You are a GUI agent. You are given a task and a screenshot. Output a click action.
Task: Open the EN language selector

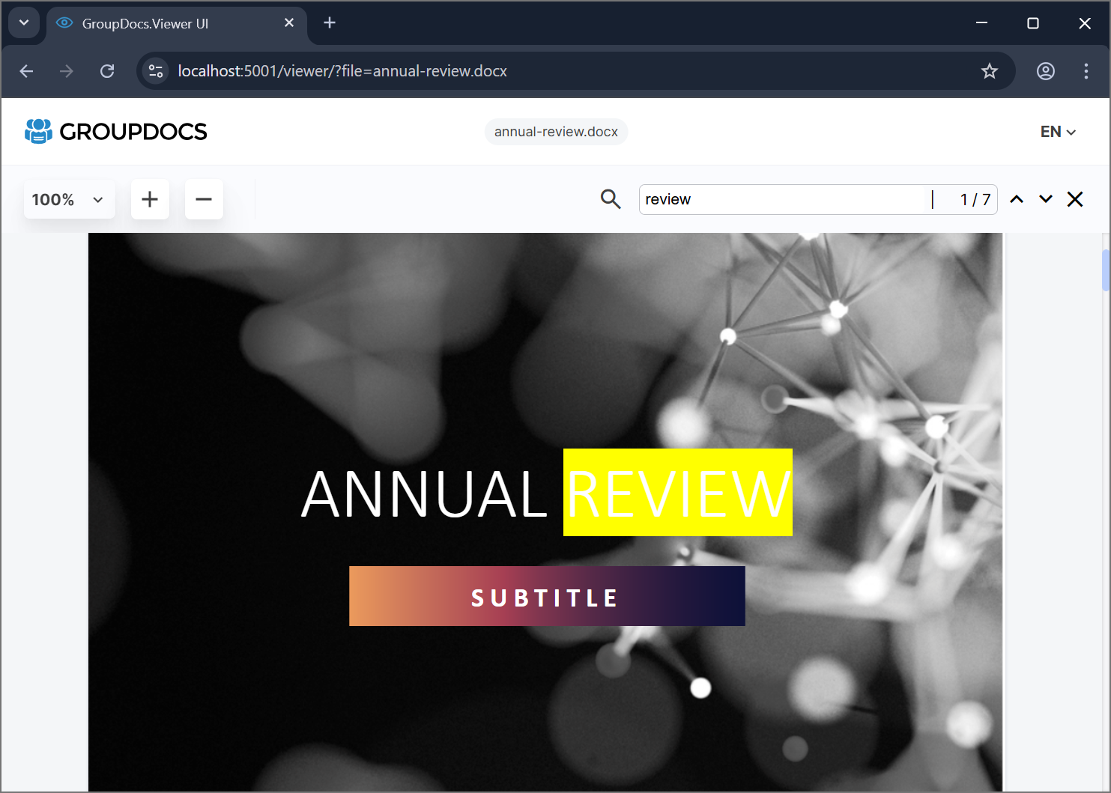tap(1058, 132)
